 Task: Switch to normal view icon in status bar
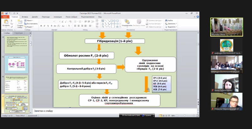[161, 116]
